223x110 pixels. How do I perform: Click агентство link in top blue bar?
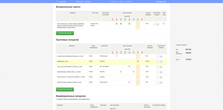click(x=63, y=2)
